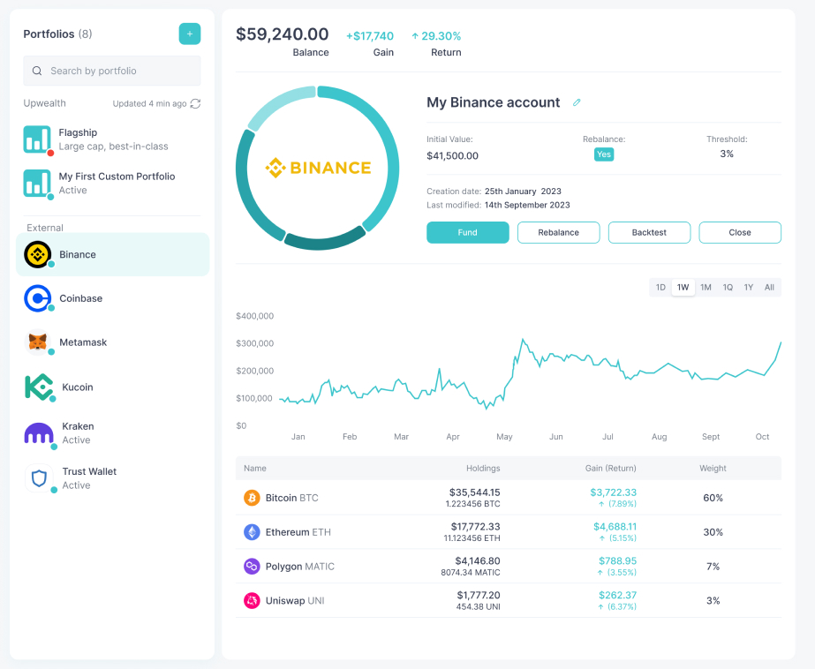
Task: Switch the chart to 1M view
Action: click(705, 287)
